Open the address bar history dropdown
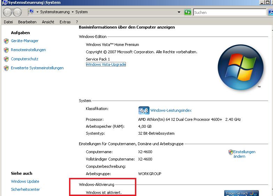 tap(179, 12)
